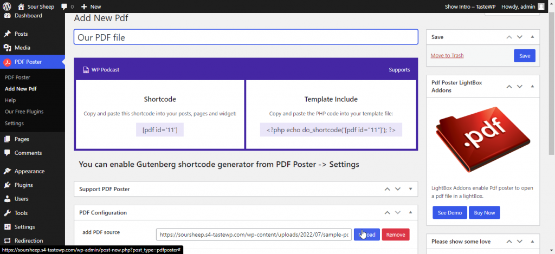Open the PDF Poster submenu item
This screenshot has width=555, height=254.
[x=17, y=77]
